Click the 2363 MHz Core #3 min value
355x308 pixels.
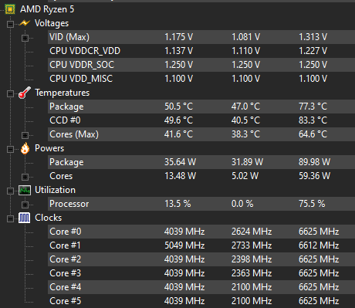252,273
